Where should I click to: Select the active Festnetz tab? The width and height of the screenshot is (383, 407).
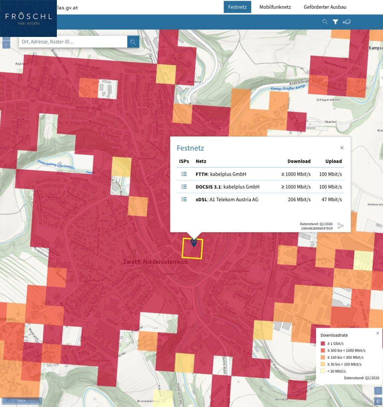[237, 7]
